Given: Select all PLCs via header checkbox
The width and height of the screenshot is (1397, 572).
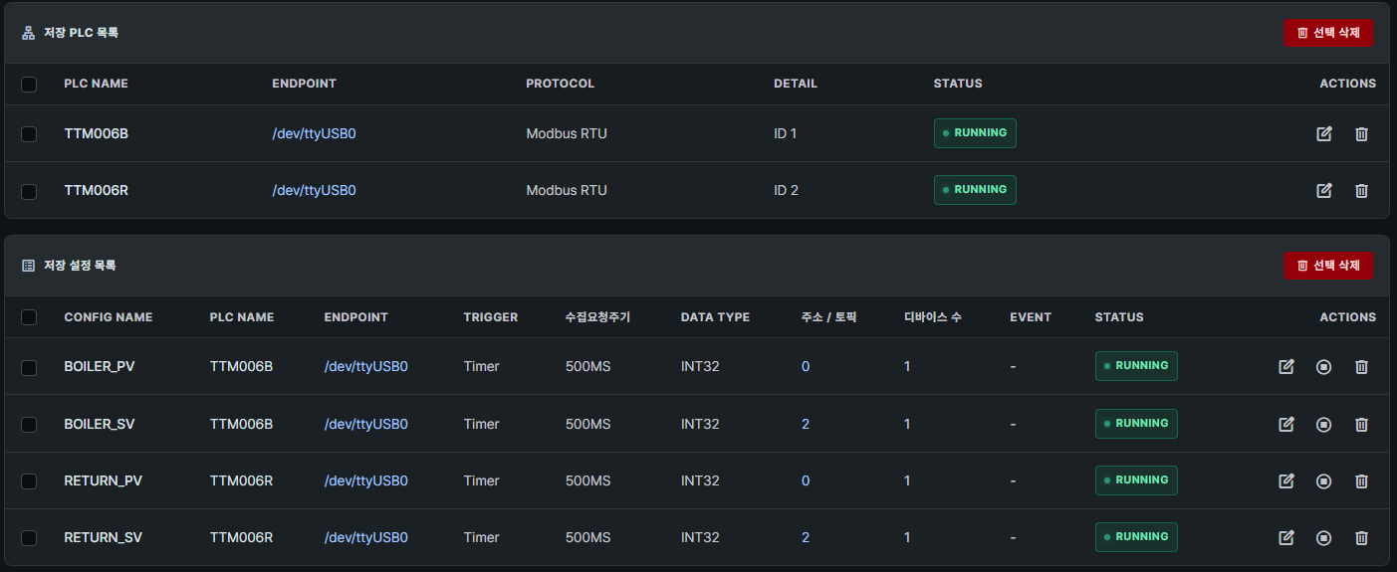Looking at the screenshot, I should click(x=29, y=84).
